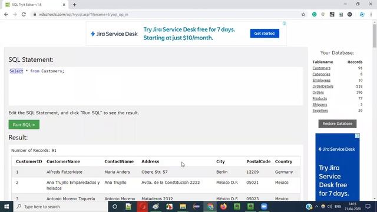Open the Customers table link
The image size is (377, 212).
[322, 68]
